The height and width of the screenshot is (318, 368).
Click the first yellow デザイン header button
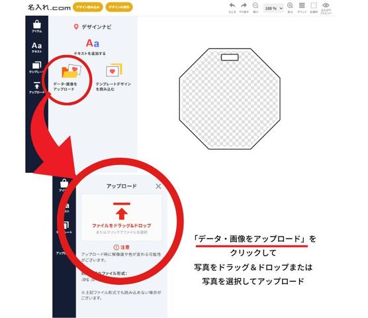pos(88,7)
